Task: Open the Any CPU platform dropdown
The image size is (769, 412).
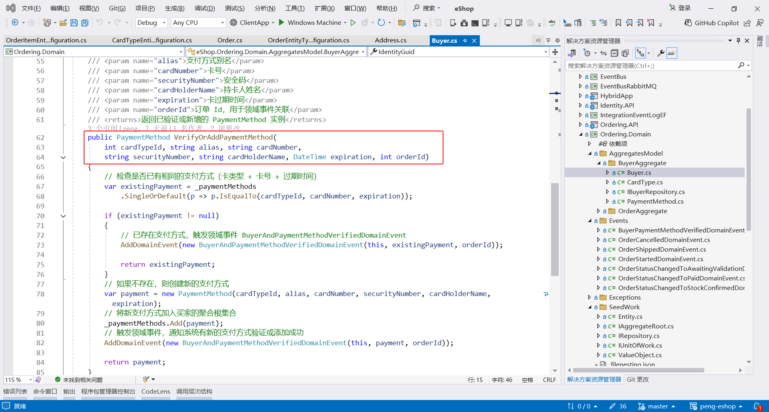Action: pos(198,23)
